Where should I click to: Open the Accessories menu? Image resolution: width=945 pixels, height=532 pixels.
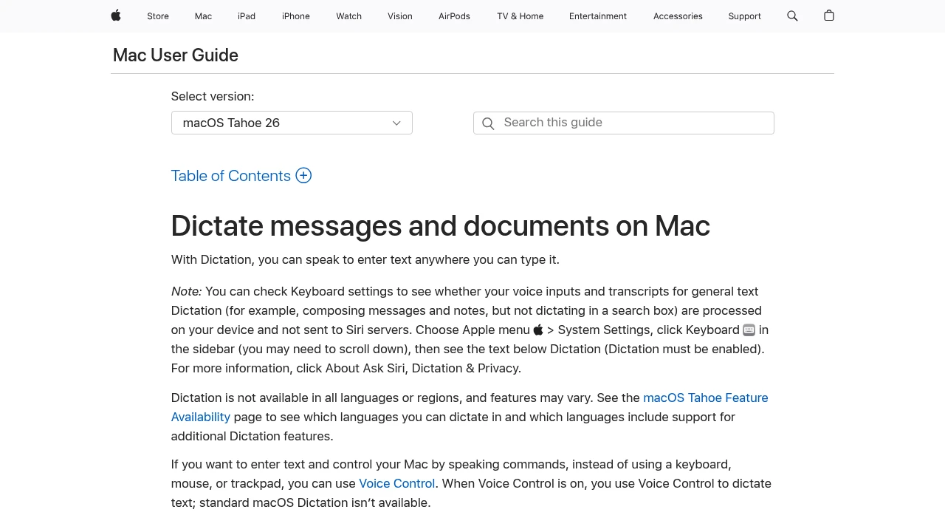678,16
